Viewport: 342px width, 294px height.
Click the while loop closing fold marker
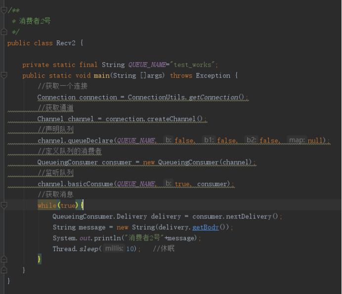4,259
